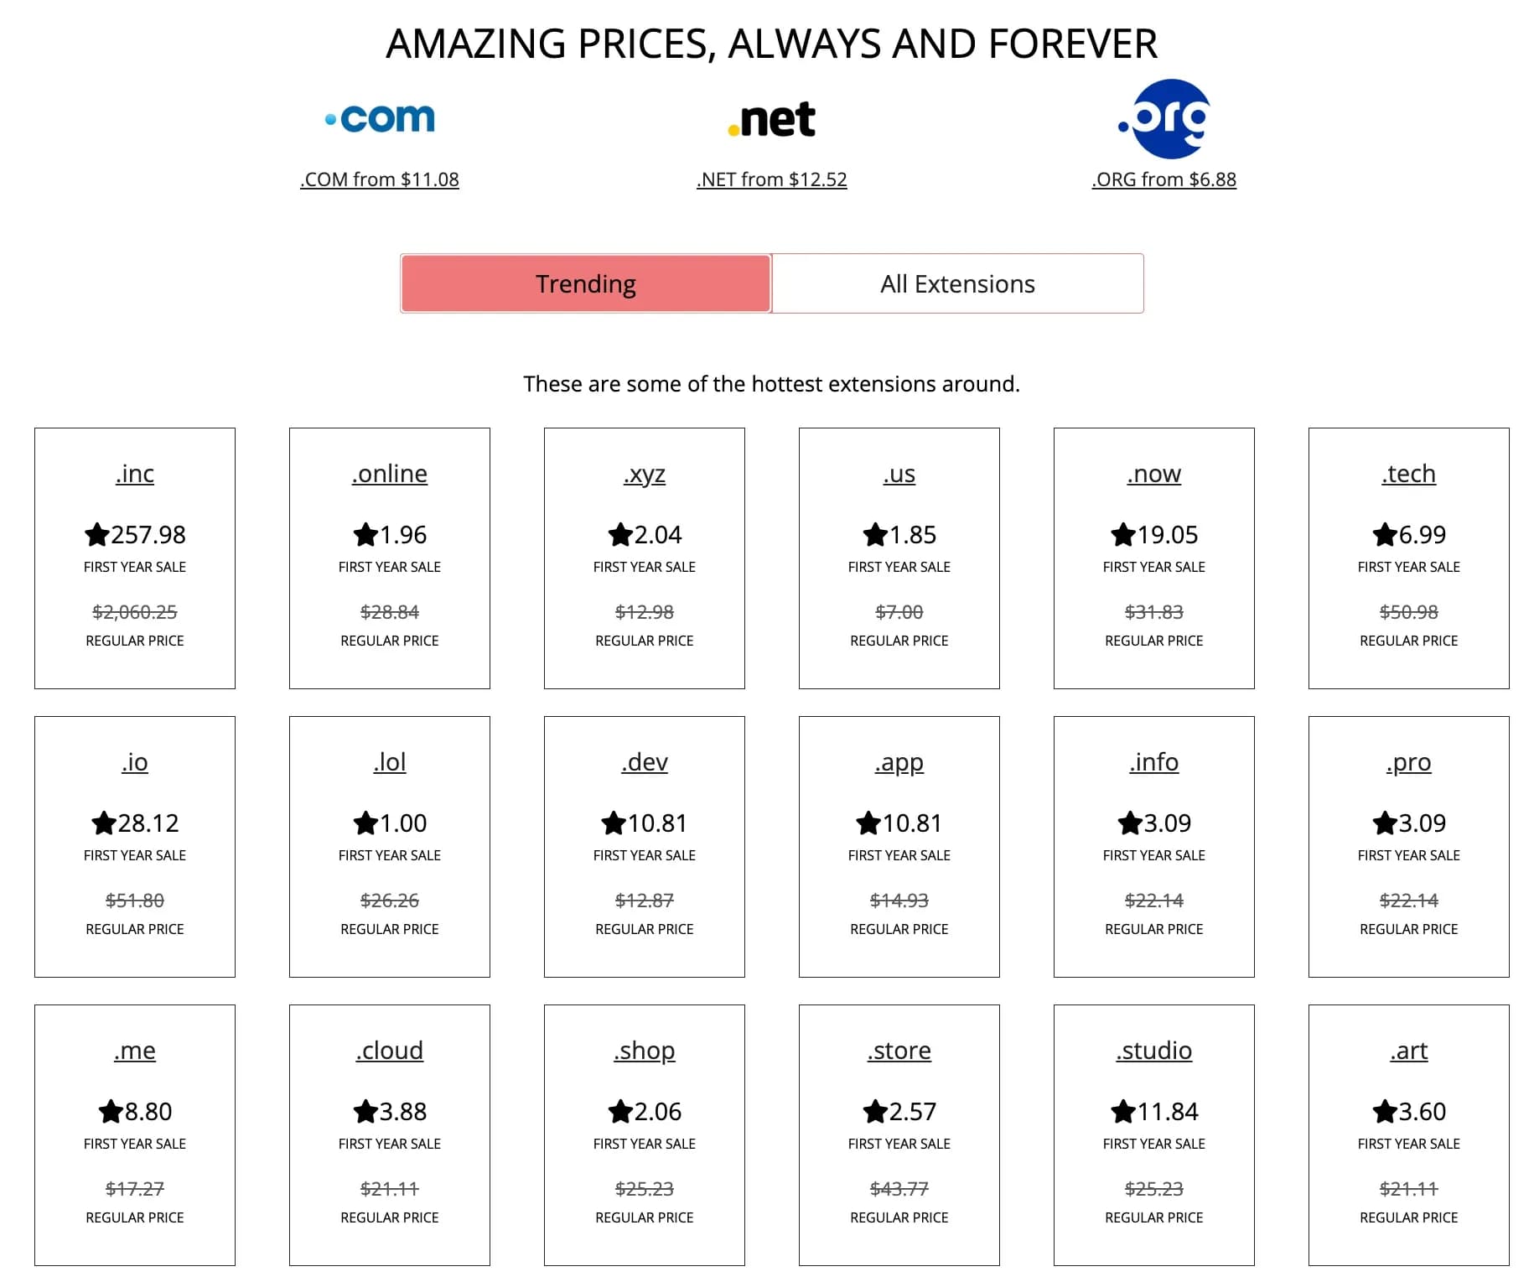
Task: Click the star icon on the .tech card
Action: click(x=1383, y=534)
